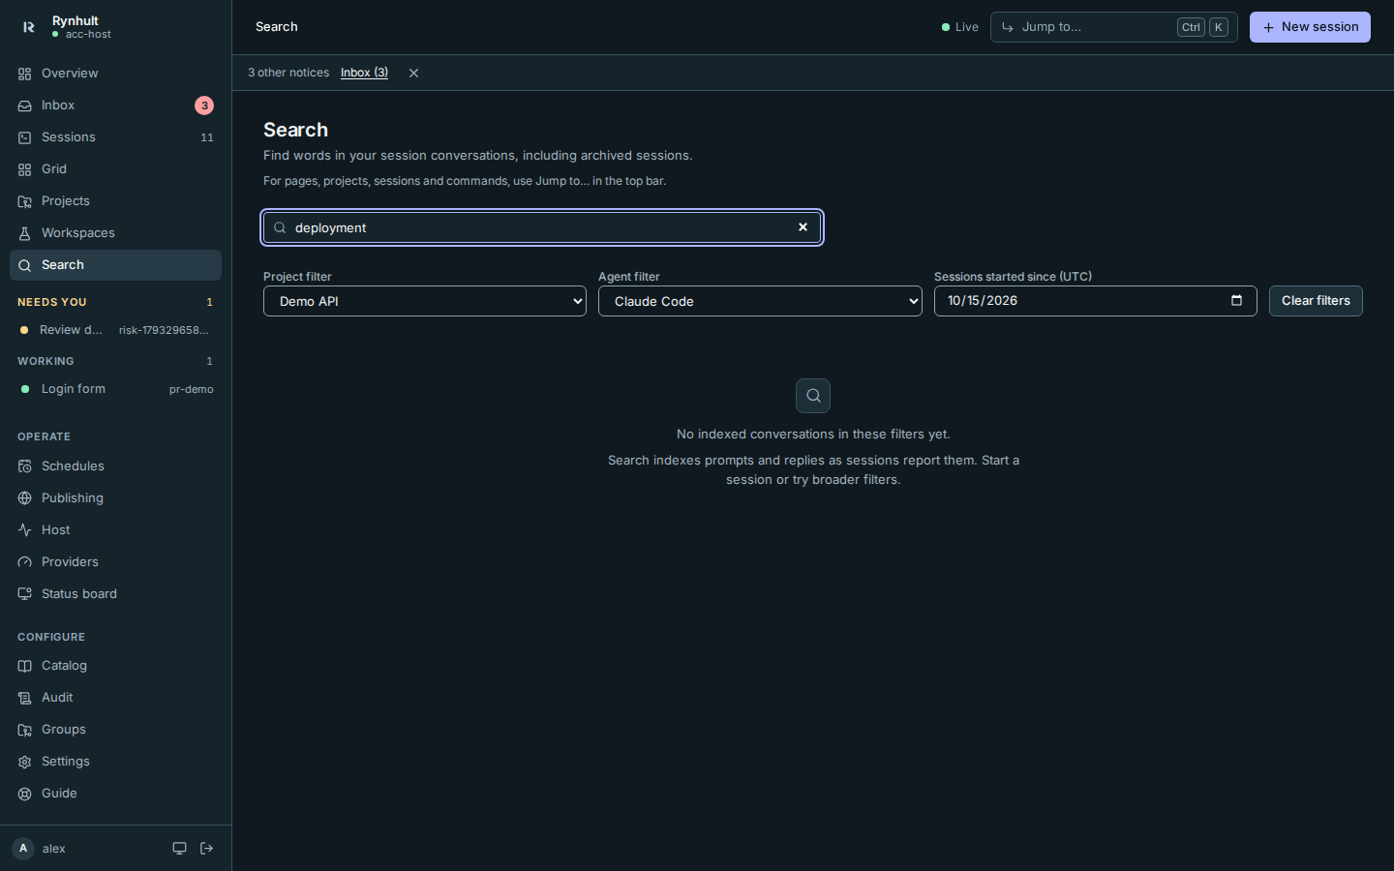
Task: Open the Review d... needs-you session
Action: click(115, 330)
